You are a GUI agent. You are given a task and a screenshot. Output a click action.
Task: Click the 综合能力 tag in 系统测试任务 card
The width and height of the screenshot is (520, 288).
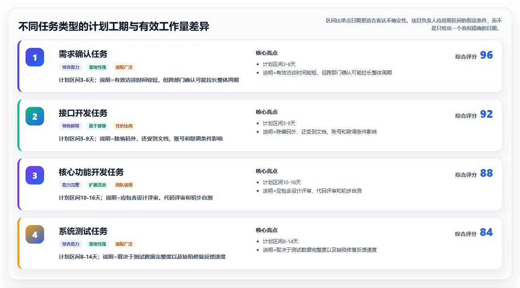(x=71, y=244)
